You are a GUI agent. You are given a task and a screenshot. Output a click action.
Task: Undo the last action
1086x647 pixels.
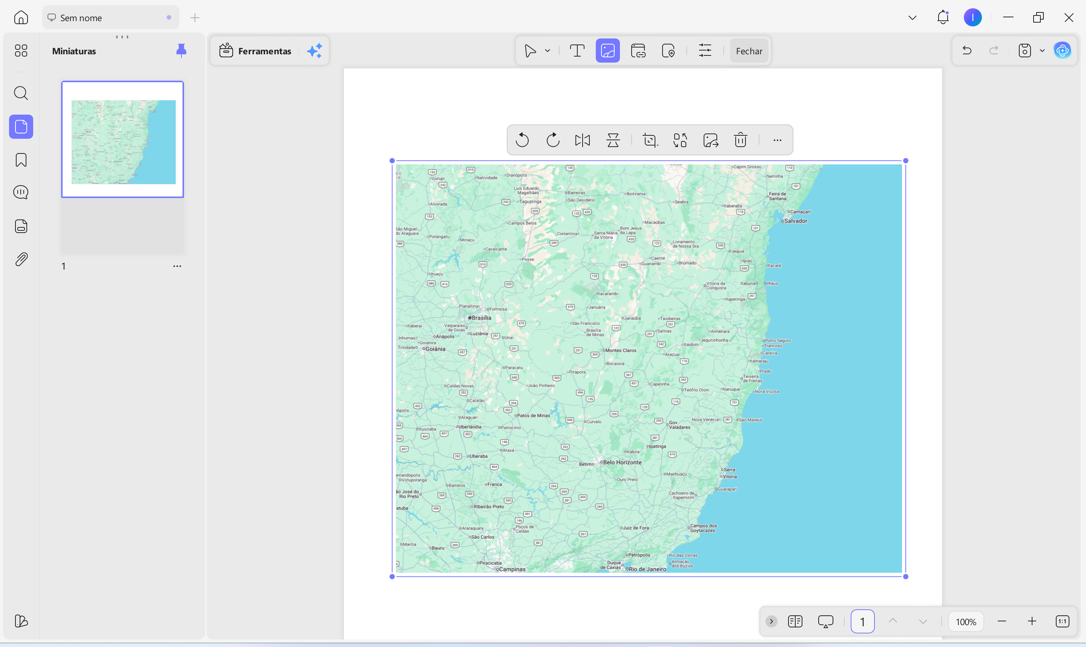coord(966,51)
